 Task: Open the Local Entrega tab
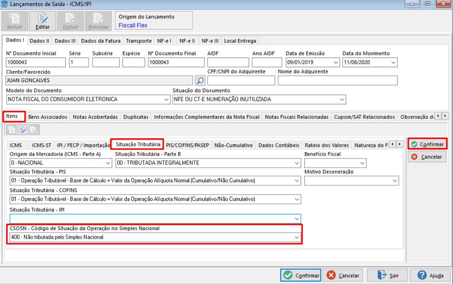click(x=240, y=41)
